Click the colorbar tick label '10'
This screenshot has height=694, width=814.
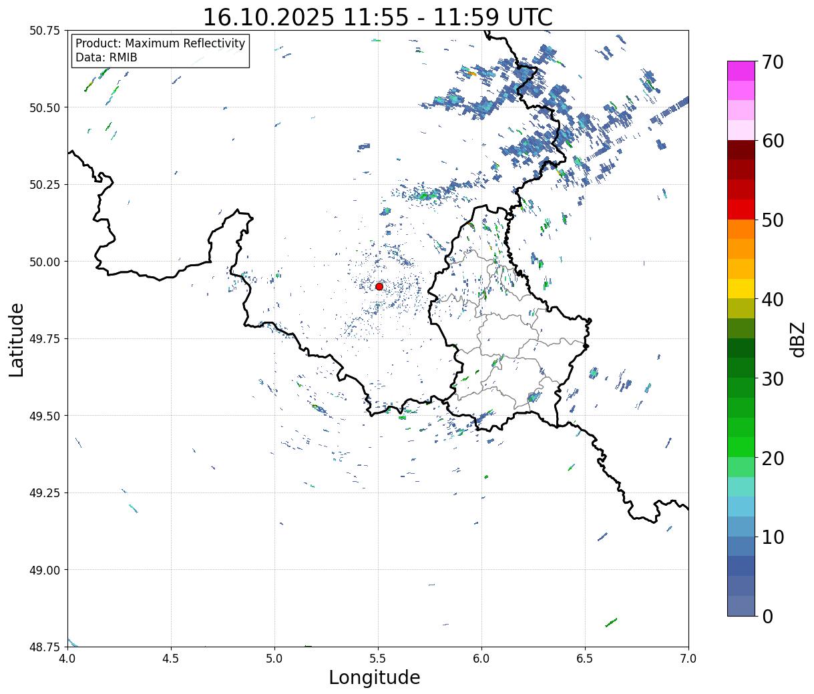click(772, 537)
